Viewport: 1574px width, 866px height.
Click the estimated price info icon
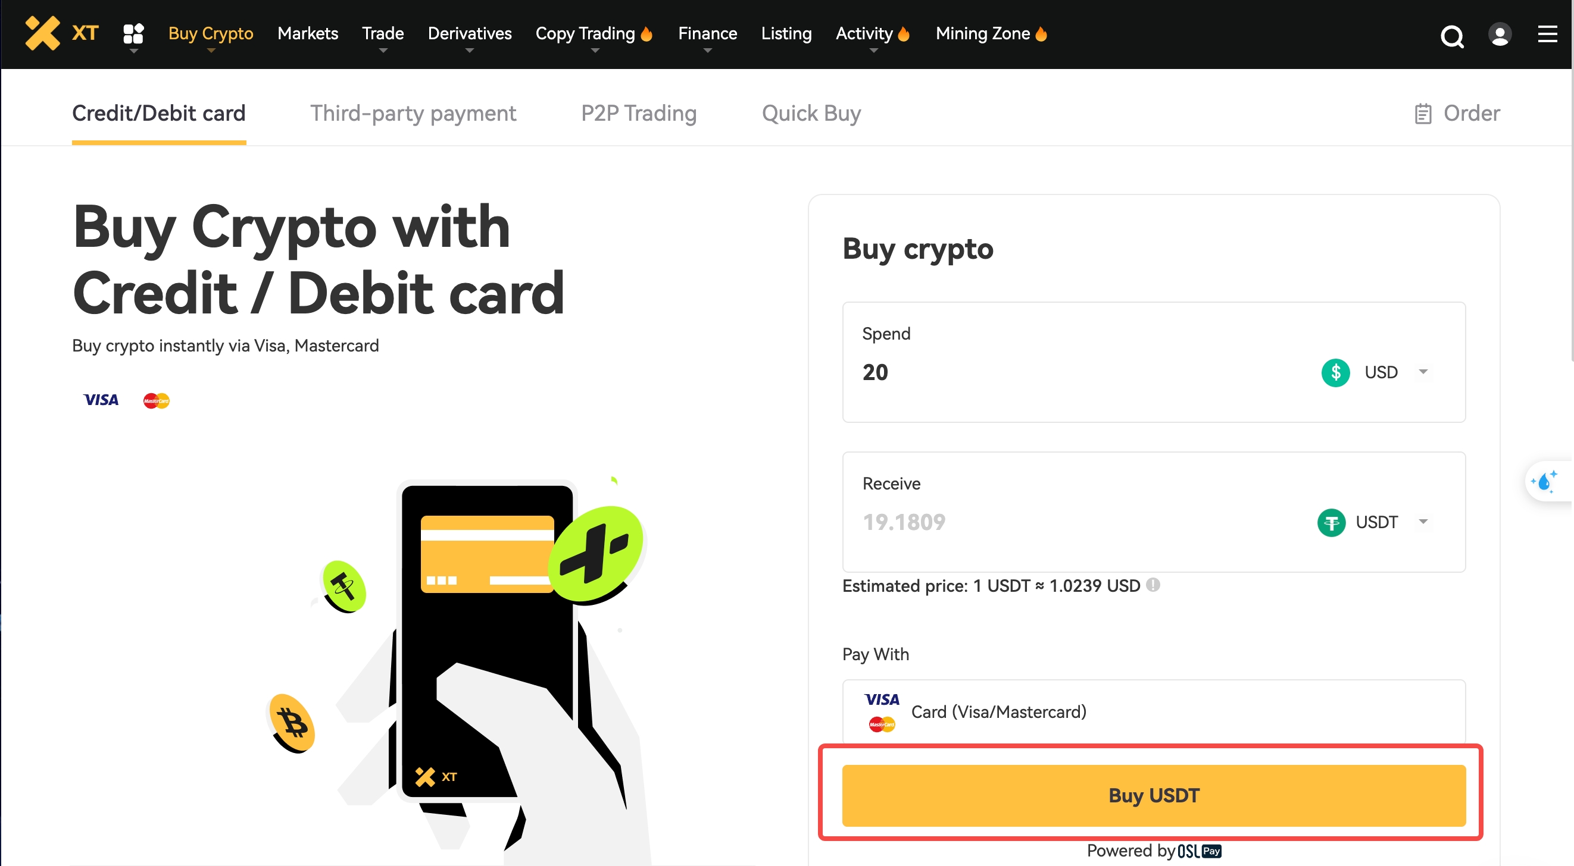pyautogui.click(x=1153, y=585)
